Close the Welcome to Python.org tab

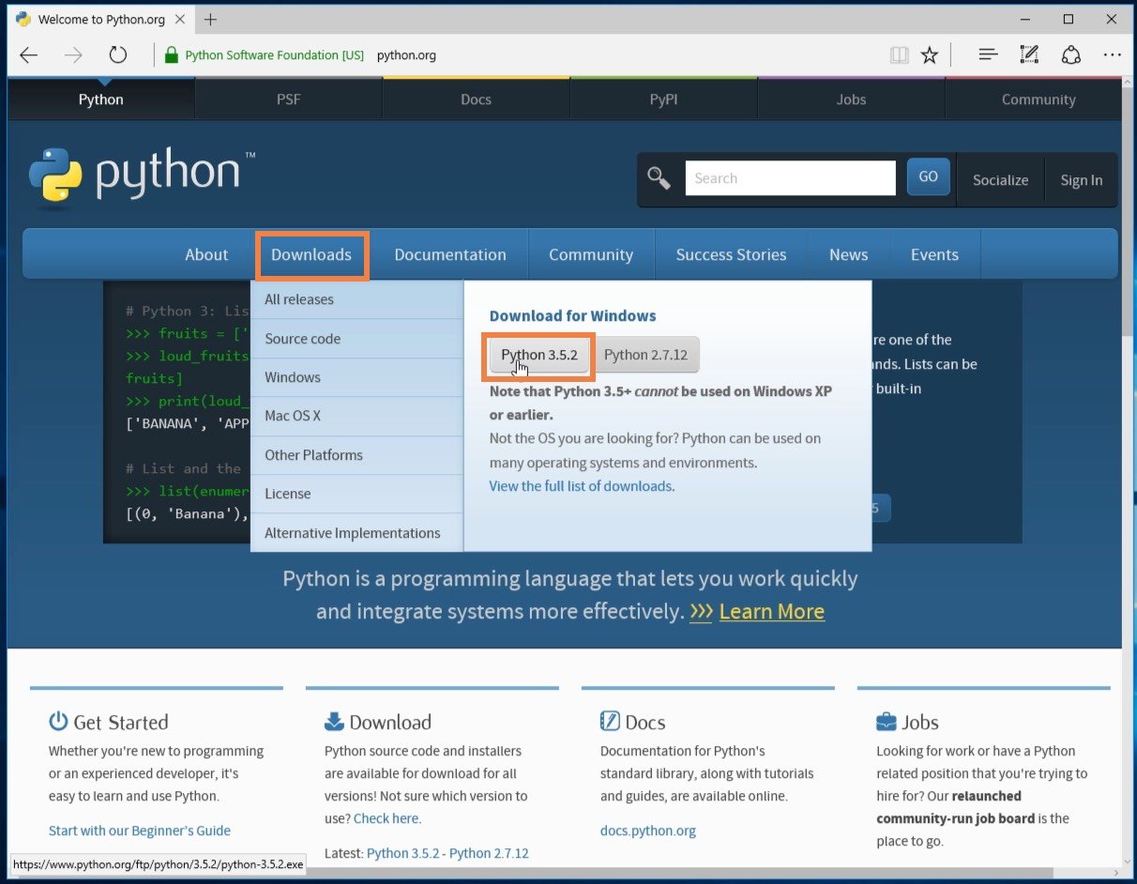click(181, 19)
